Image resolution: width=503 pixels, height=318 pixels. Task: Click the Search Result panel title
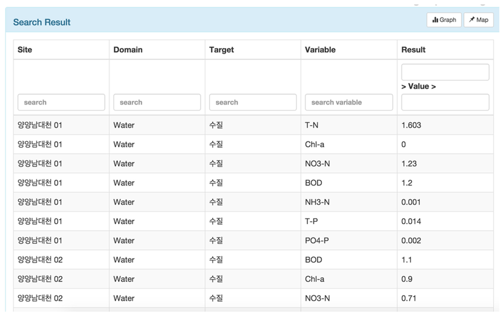[x=42, y=22]
